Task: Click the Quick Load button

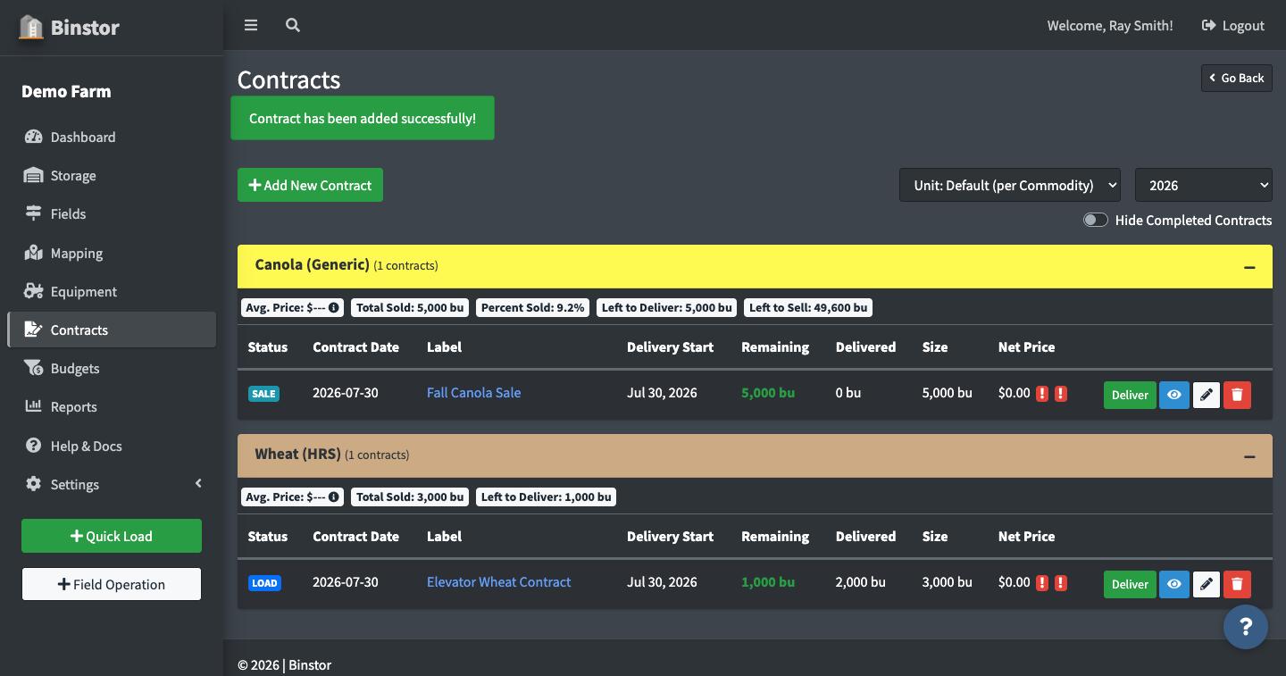Action: (x=112, y=536)
